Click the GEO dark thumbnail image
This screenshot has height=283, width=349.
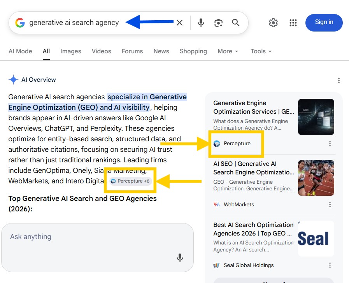316,117
